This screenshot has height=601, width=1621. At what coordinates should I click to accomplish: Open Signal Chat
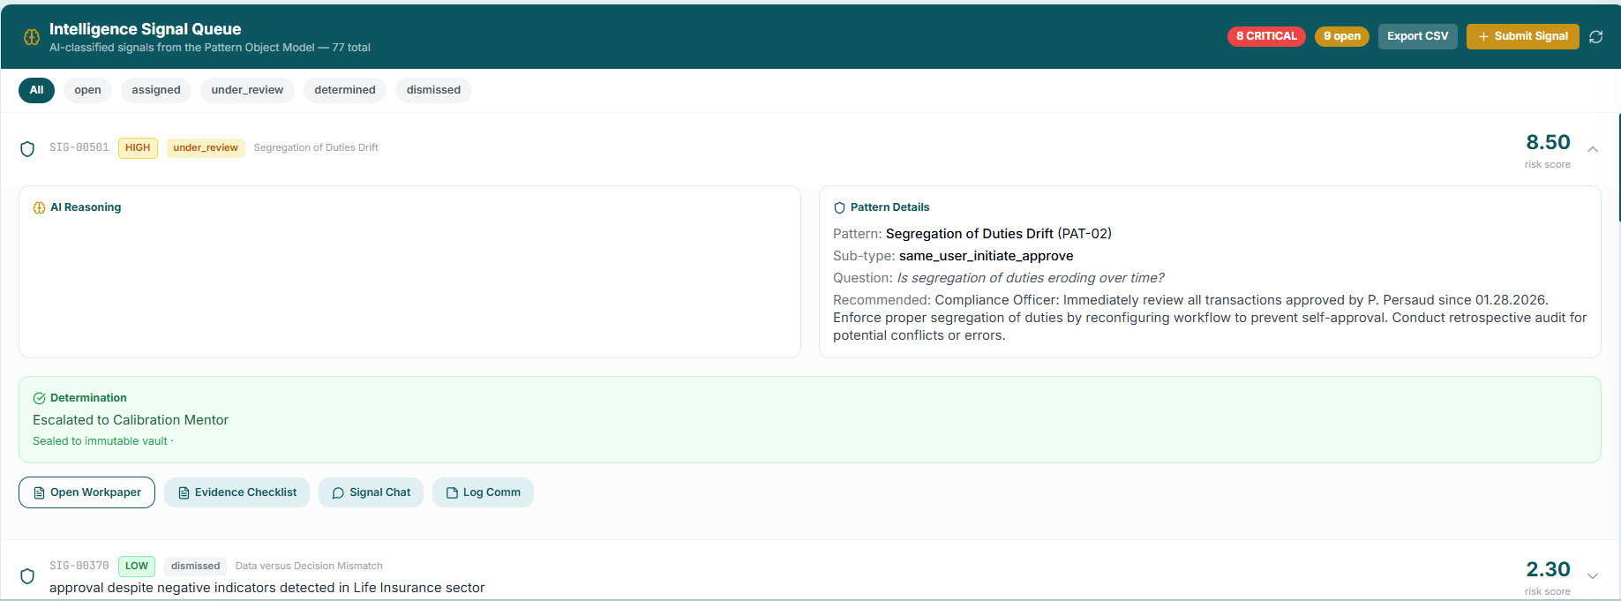371,492
